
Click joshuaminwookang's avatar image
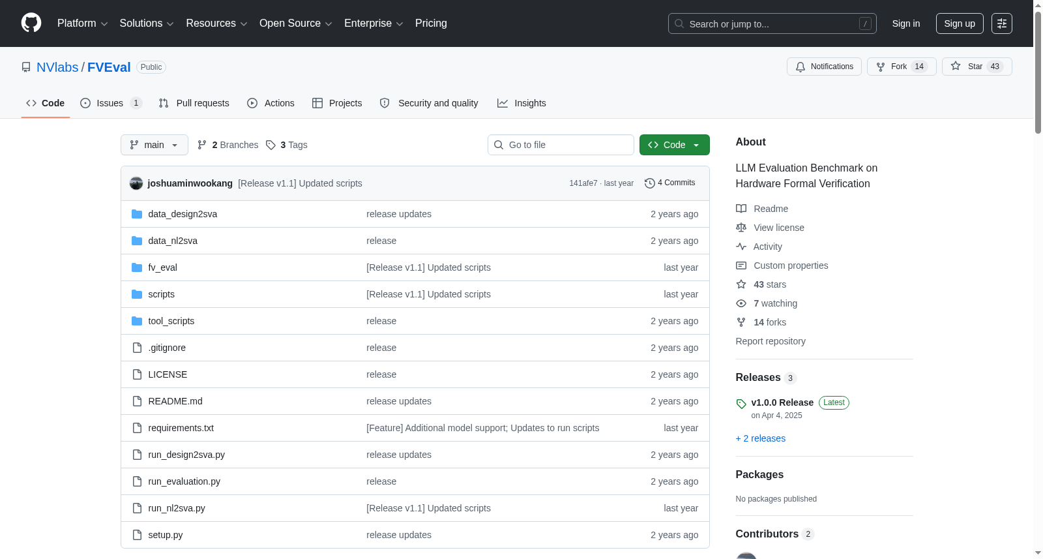[x=136, y=183]
